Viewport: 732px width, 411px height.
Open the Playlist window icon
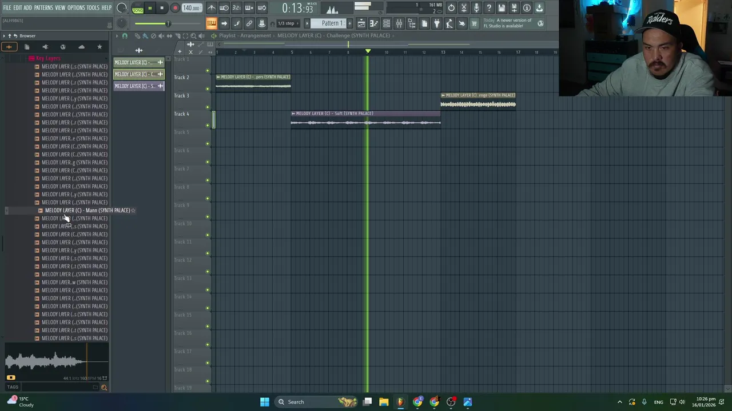coord(361,23)
